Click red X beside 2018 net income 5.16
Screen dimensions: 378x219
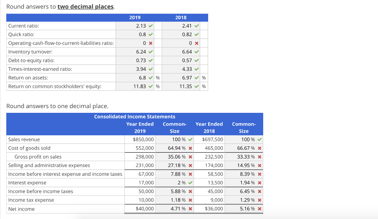(260, 209)
